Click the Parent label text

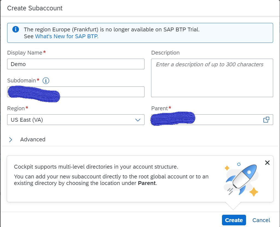(159, 108)
